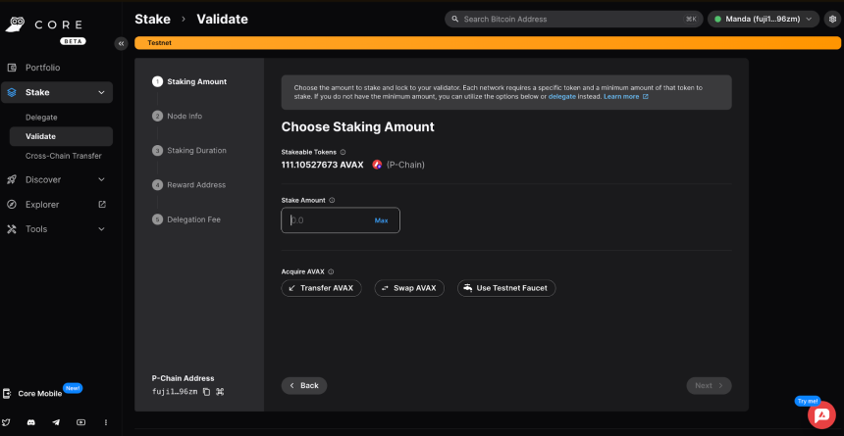Screen dimensions: 844x436
Task: Click the fuji1…96zn address text
Action: tap(175, 392)
